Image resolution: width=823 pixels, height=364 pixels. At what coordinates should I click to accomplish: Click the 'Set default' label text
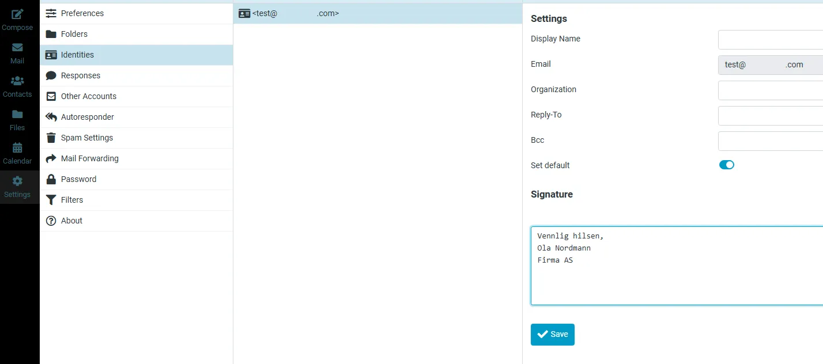pos(550,165)
